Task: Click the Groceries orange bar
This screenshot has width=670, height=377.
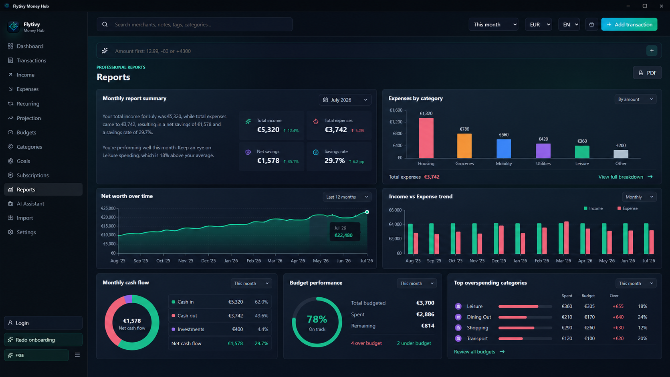Action: [464, 146]
